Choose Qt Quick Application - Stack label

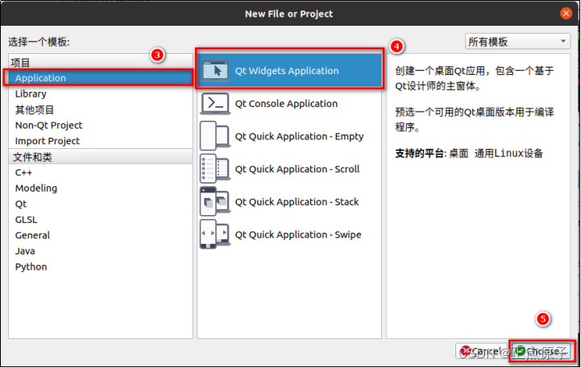[297, 202]
